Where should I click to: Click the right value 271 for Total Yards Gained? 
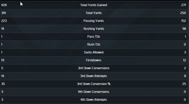click(x=184, y=5)
